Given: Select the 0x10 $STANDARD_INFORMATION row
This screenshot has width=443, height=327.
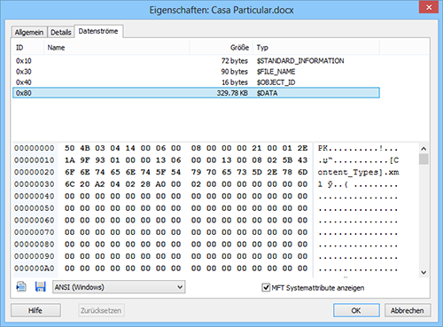Looking at the screenshot, I should coord(196,61).
